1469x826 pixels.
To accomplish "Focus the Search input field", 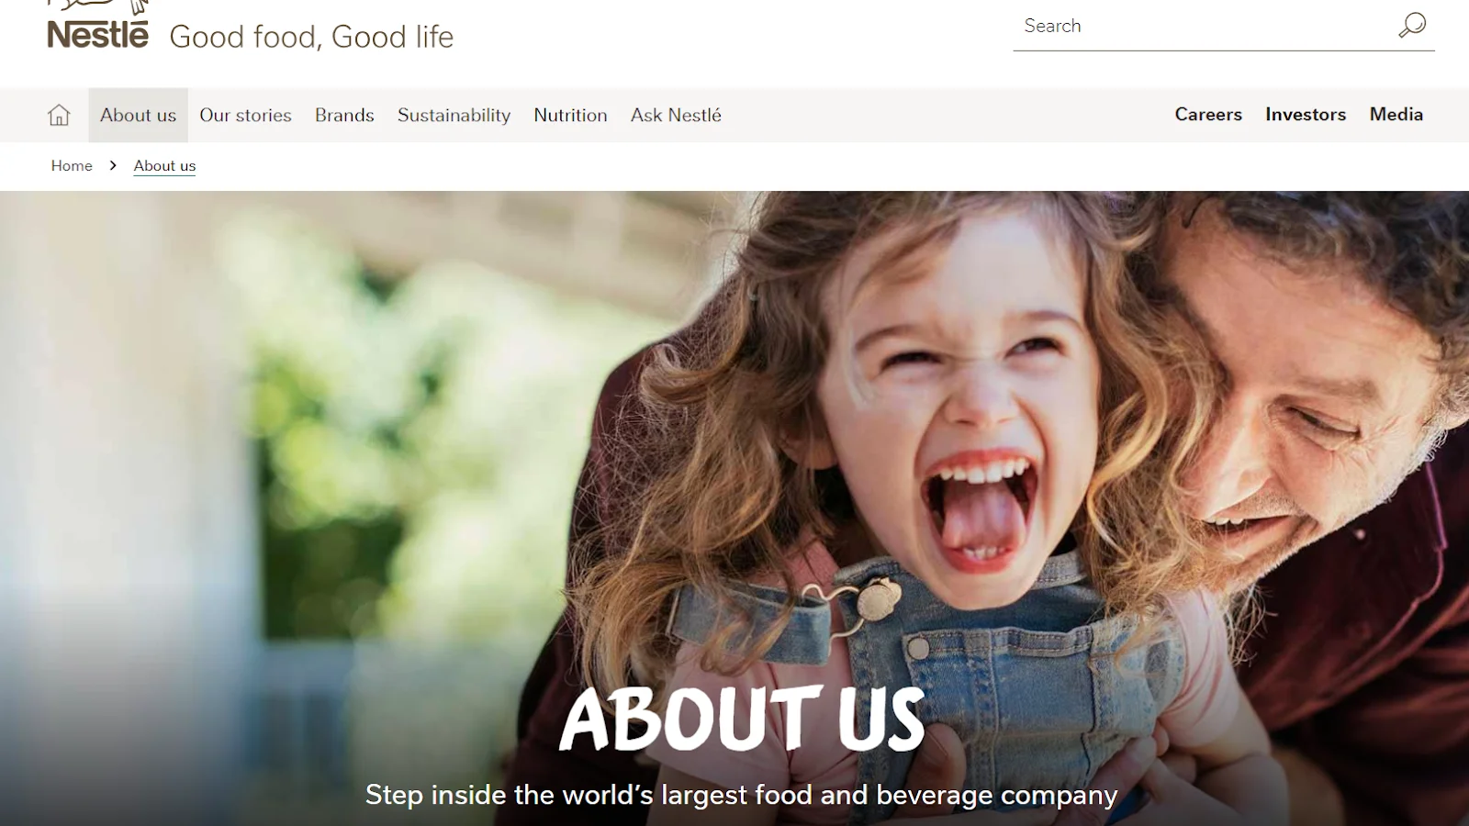I will point(1205,26).
